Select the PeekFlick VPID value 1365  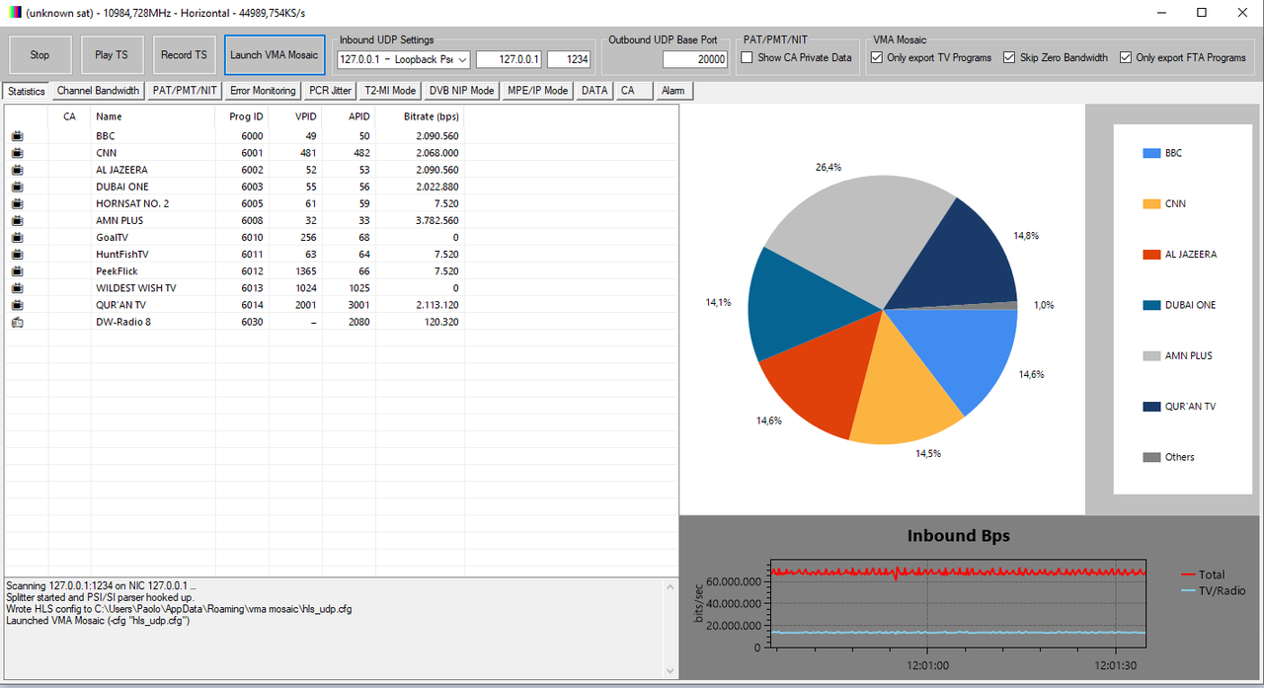(x=305, y=271)
